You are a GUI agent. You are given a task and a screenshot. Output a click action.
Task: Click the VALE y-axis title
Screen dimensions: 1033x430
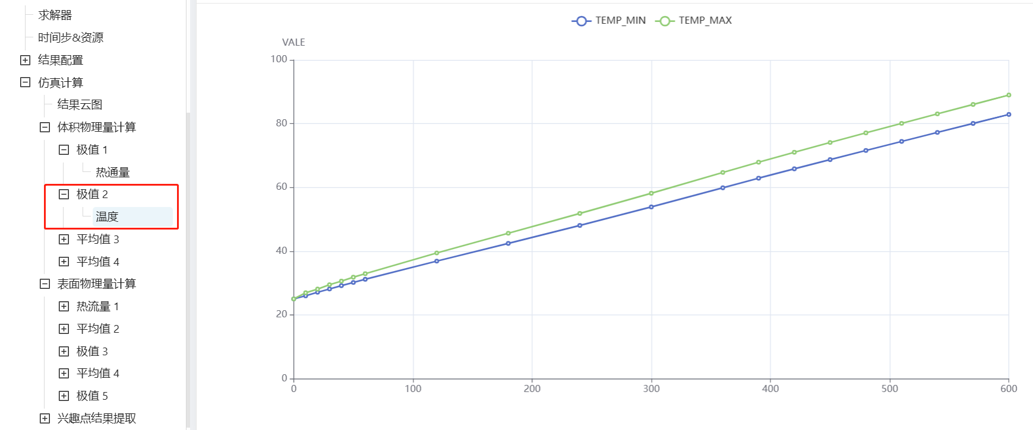293,42
